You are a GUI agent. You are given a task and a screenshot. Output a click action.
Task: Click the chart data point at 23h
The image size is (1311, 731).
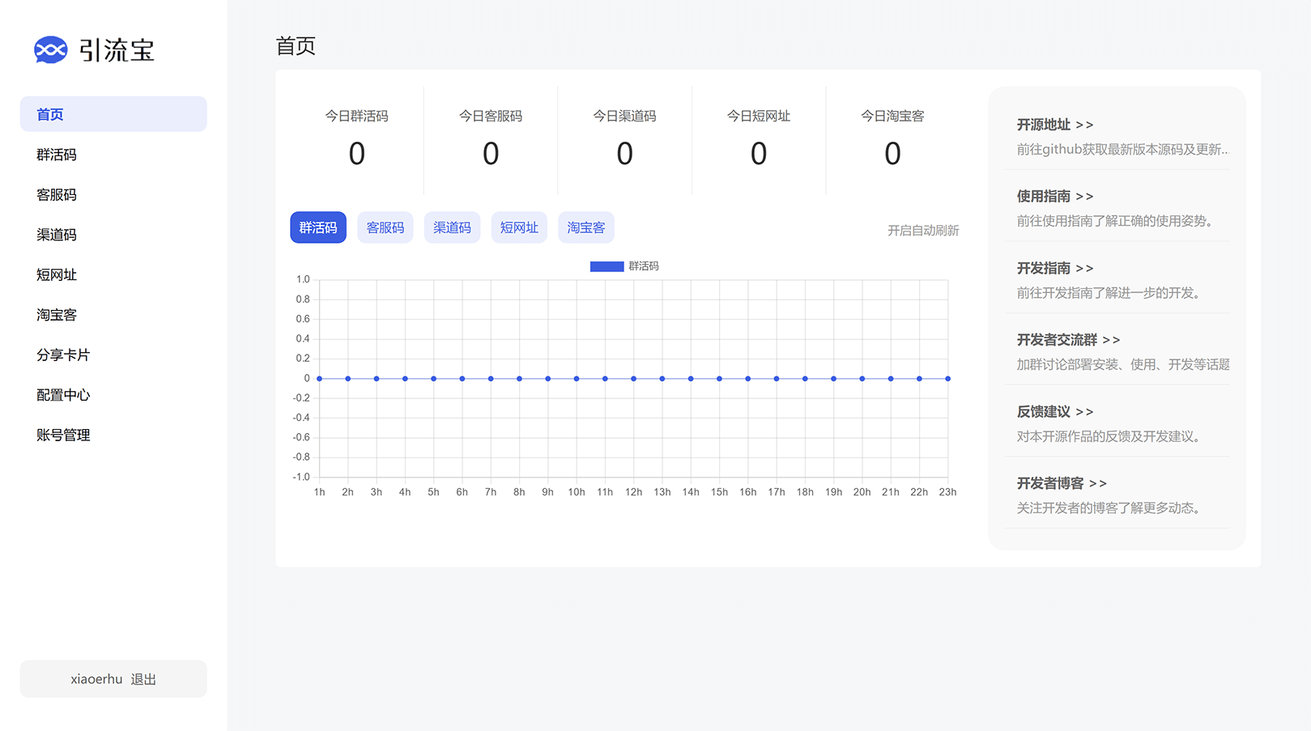click(x=947, y=379)
